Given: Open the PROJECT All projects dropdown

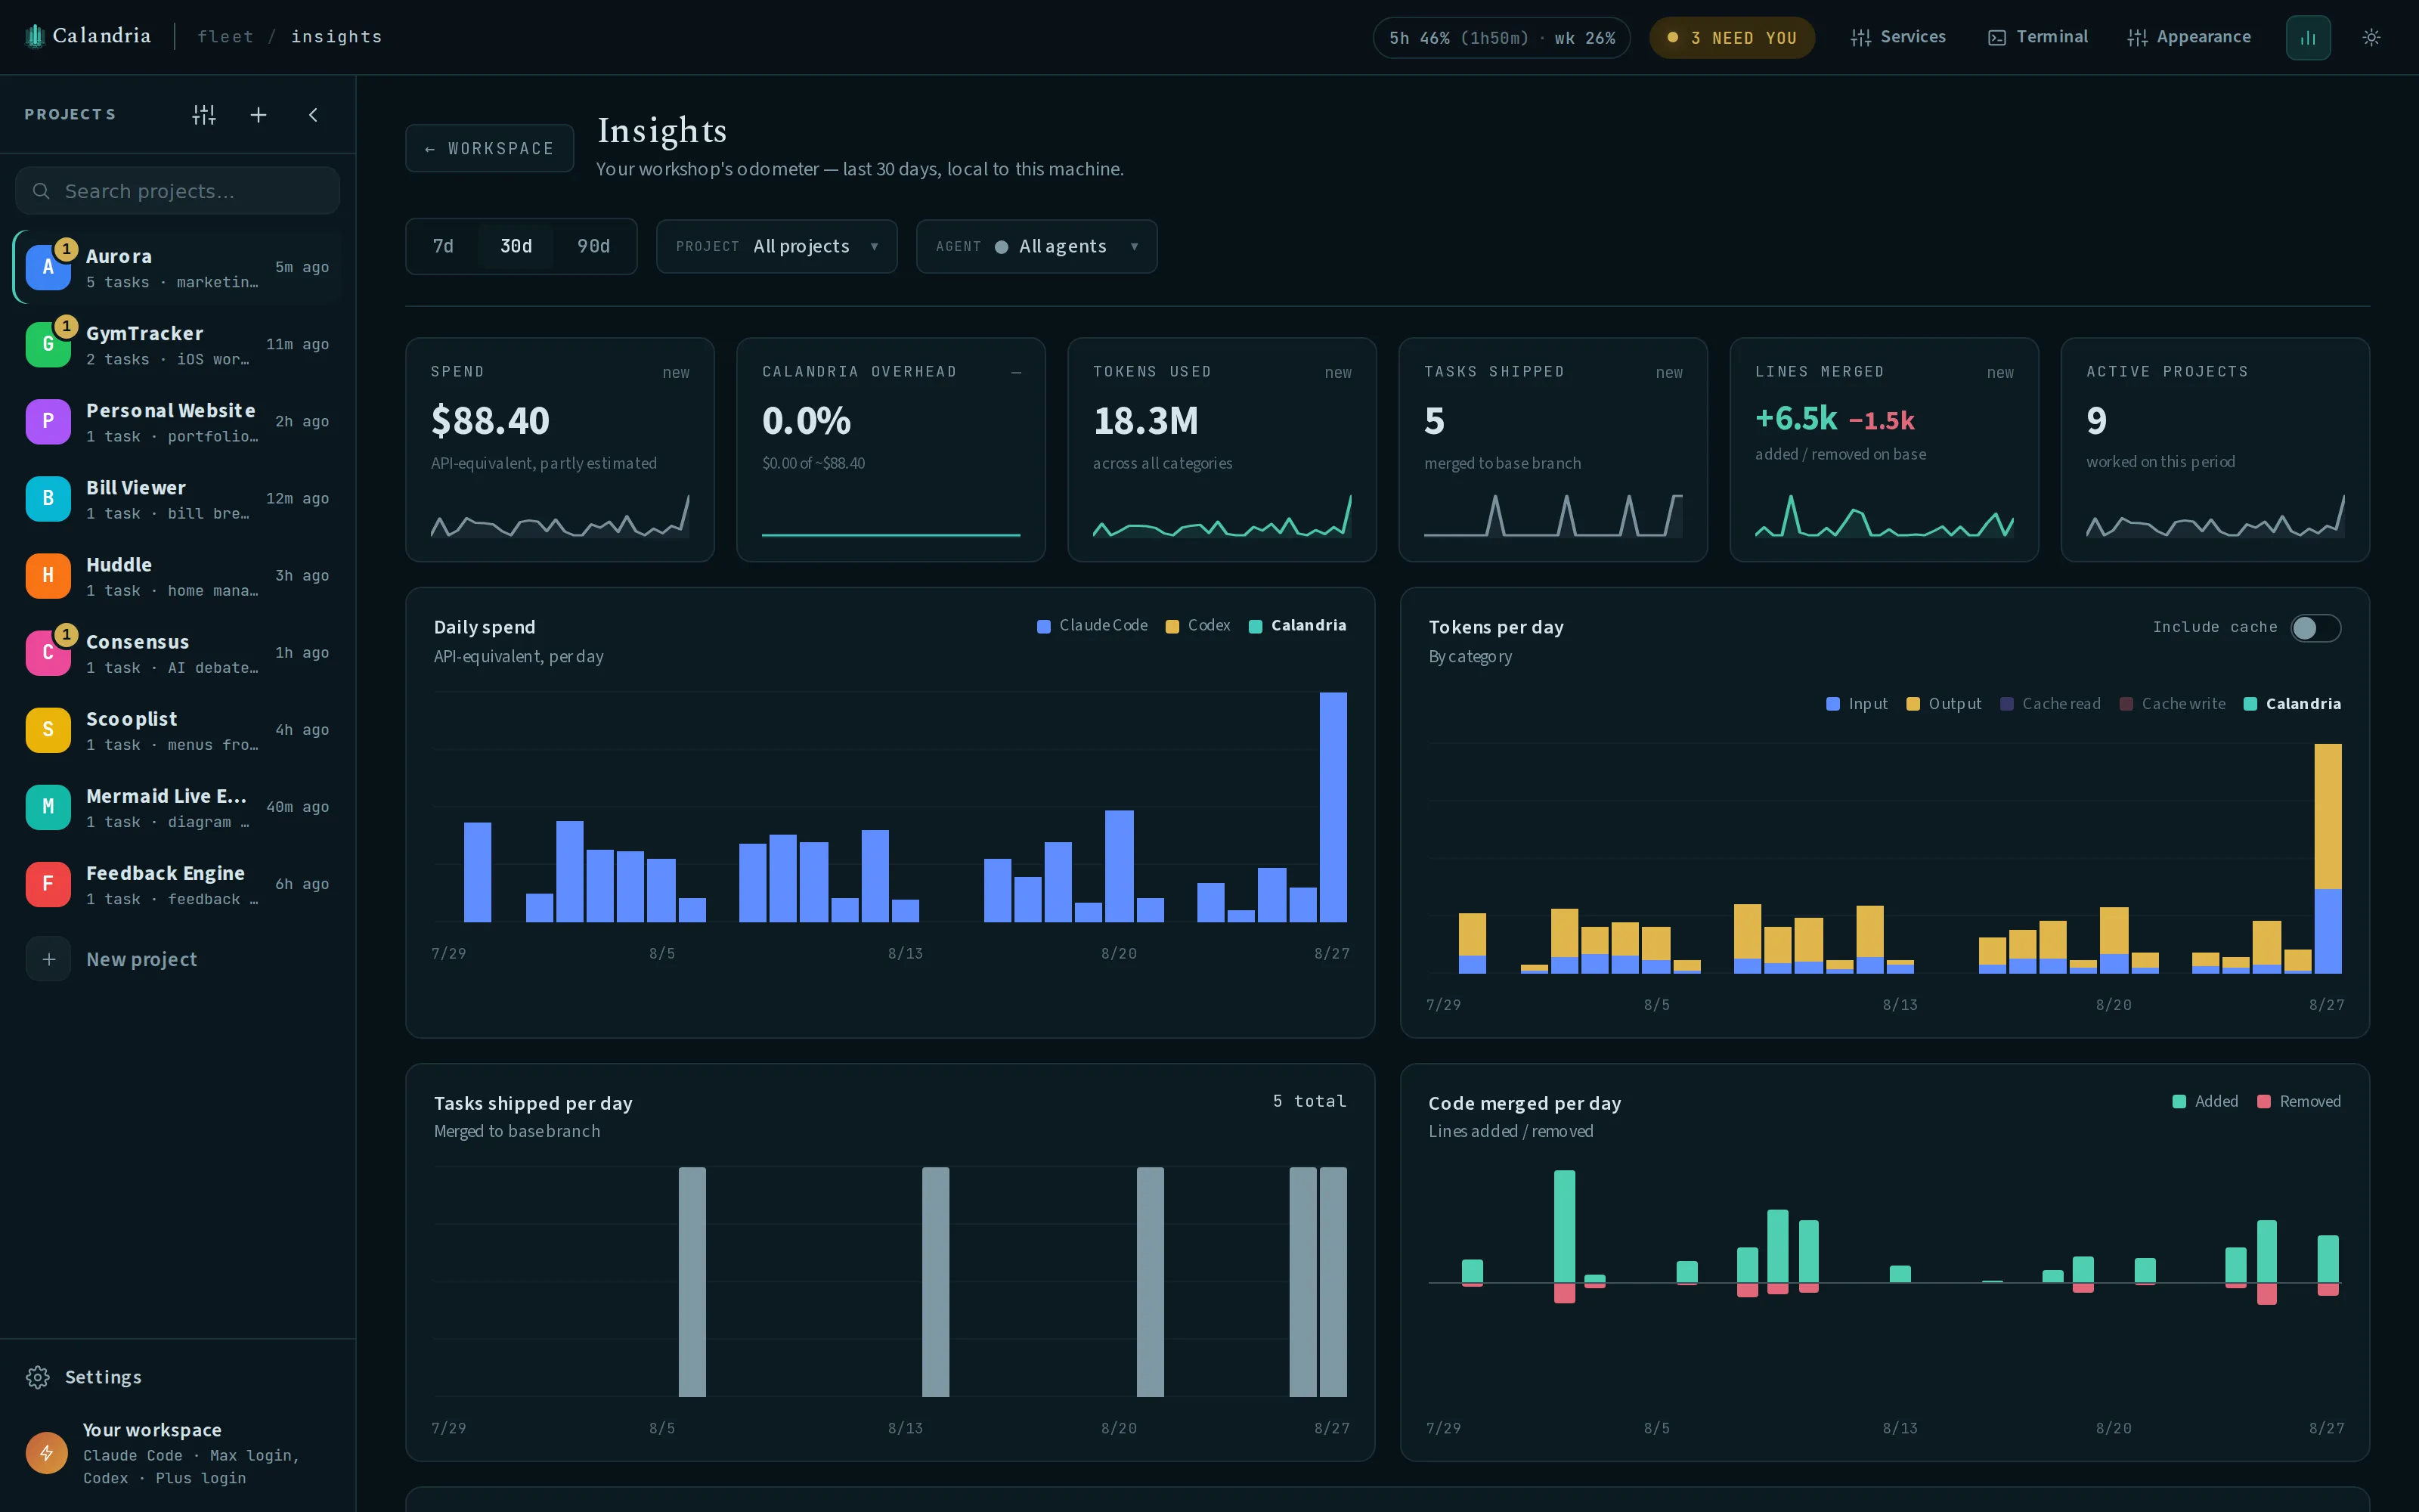Looking at the screenshot, I should click(x=776, y=246).
